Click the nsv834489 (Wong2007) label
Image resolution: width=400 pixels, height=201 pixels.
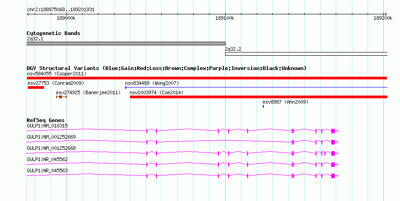point(152,83)
